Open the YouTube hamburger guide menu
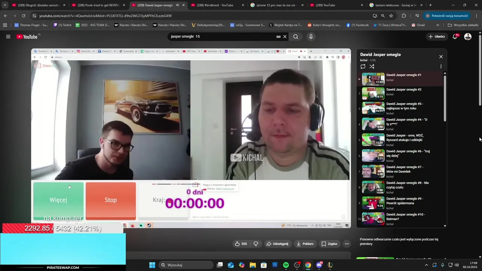This screenshot has width=482, height=271. pyautogui.click(x=8, y=37)
